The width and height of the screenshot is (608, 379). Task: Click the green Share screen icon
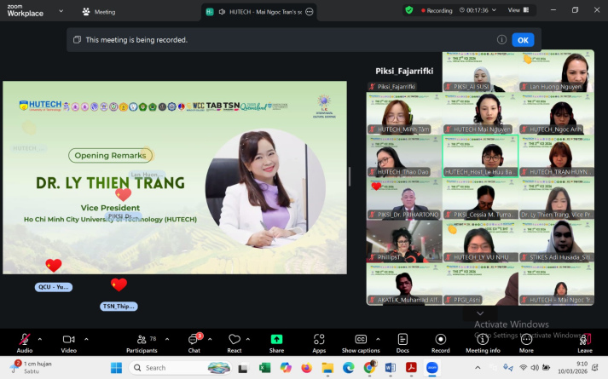276,340
